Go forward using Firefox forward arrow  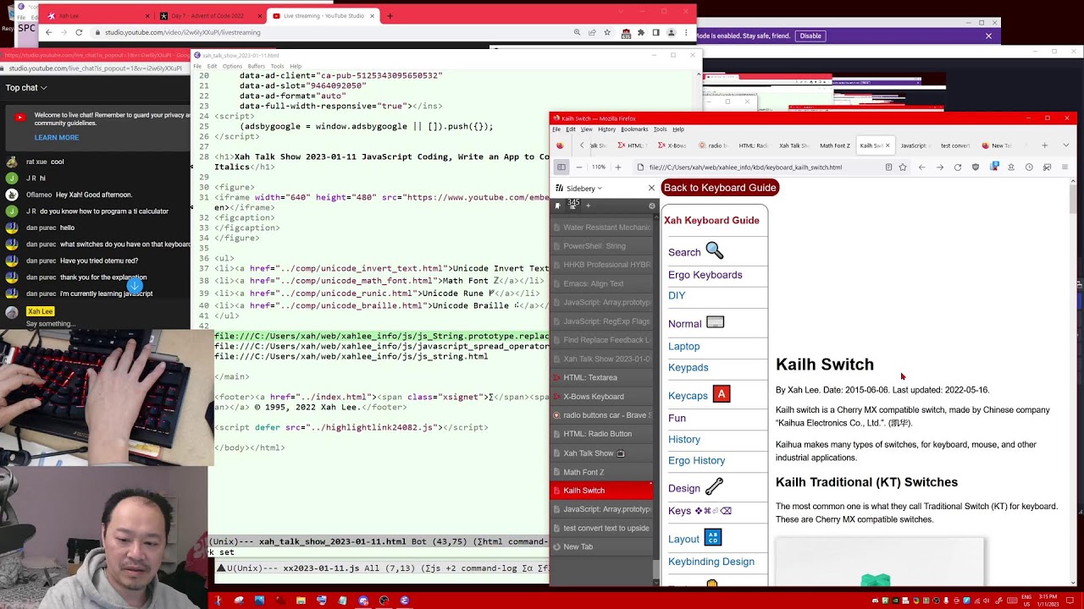tap(940, 167)
